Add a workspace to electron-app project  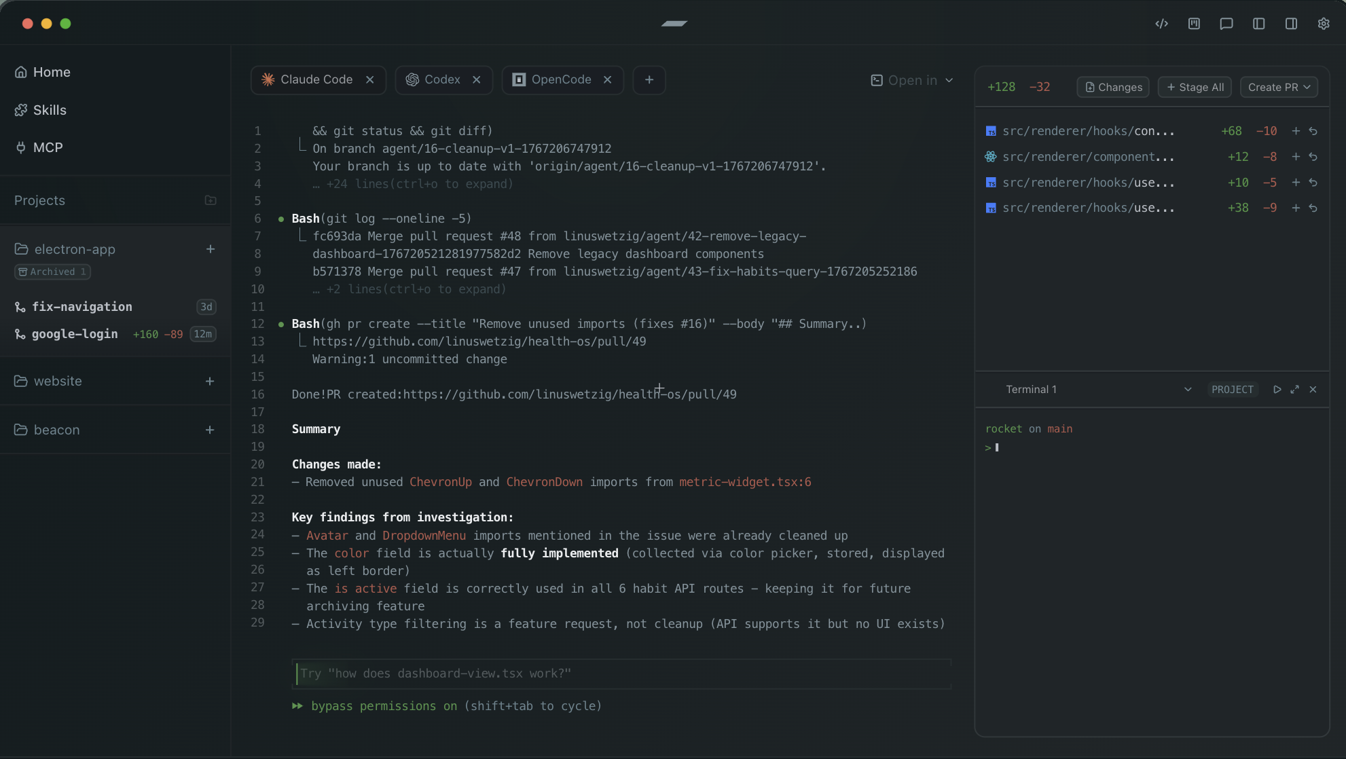211,249
